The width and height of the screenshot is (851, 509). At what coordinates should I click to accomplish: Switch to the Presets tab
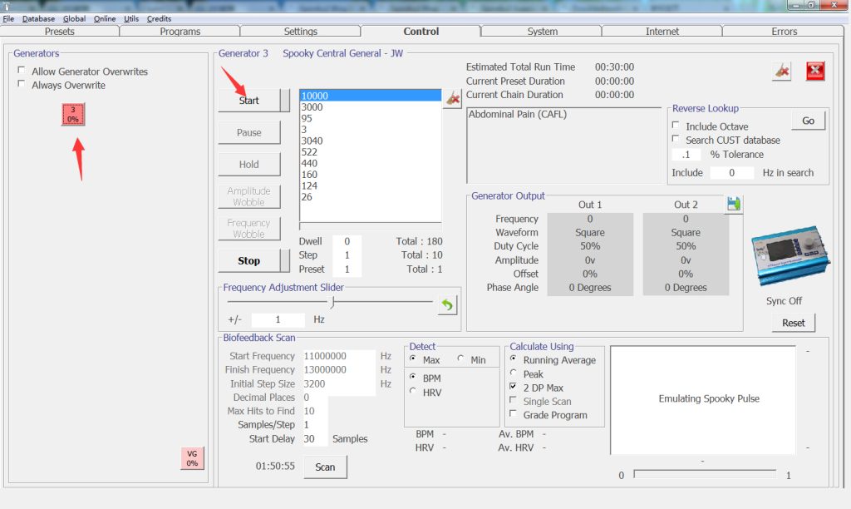point(59,32)
